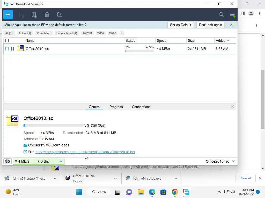This screenshot has height=198, width=265.
Task: Toggle snail mode icon in the status bar
Action: click(x=8, y=161)
